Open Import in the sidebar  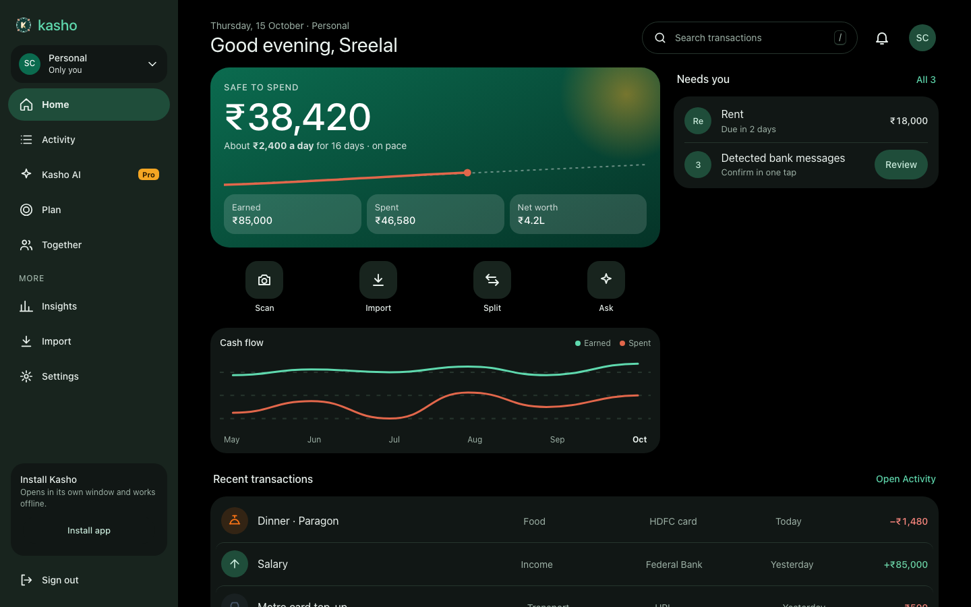pyautogui.click(x=89, y=341)
